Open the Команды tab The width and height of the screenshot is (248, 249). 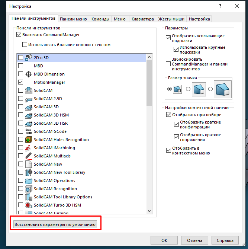click(x=100, y=19)
